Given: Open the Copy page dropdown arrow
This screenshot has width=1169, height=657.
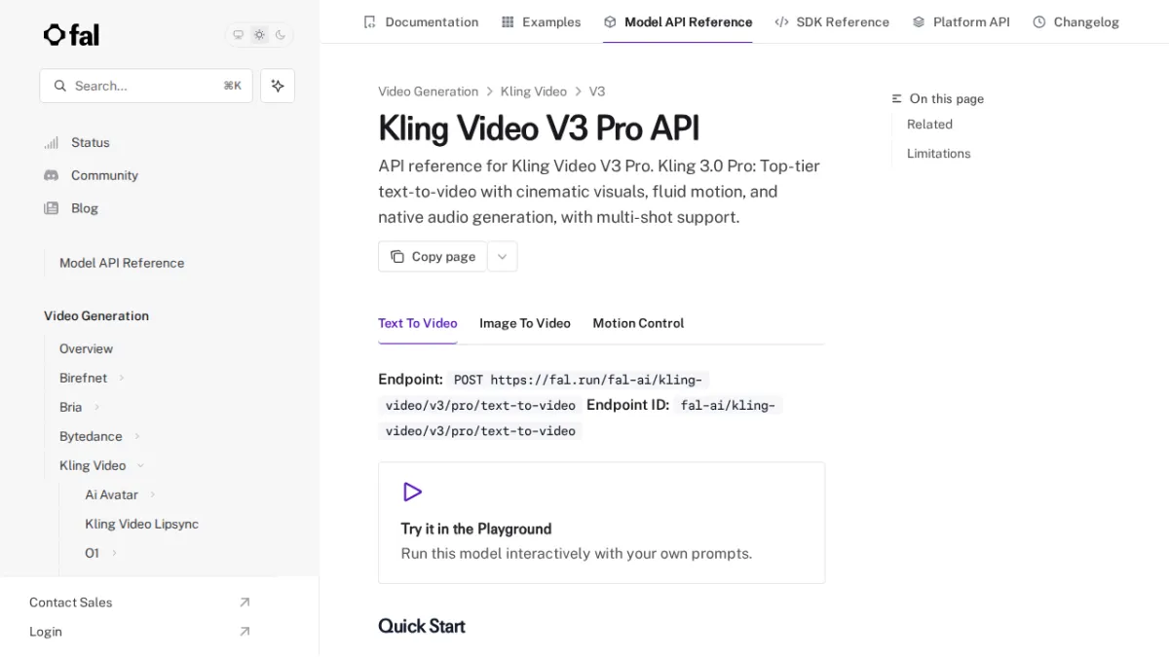Looking at the screenshot, I should 503,257.
